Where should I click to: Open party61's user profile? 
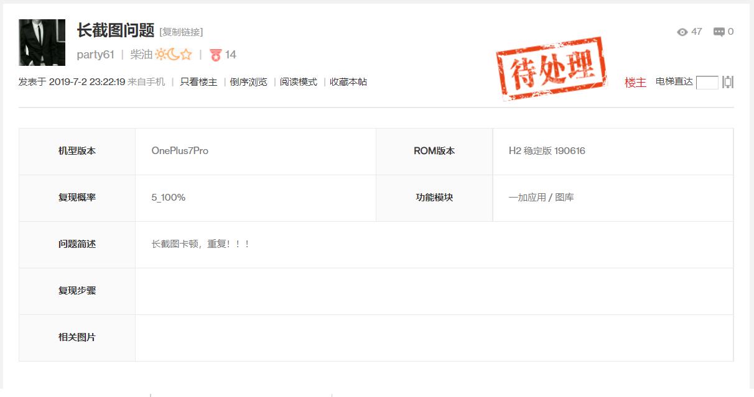click(95, 55)
